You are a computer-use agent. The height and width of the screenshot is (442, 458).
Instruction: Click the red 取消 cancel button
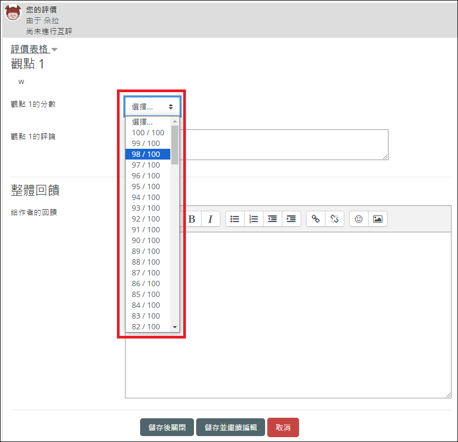click(x=283, y=427)
